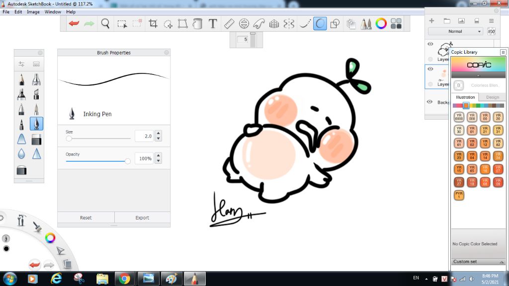Screen dimensions: 509x286
Task: Decrease brush Size with down arrow
Action: click(158, 139)
